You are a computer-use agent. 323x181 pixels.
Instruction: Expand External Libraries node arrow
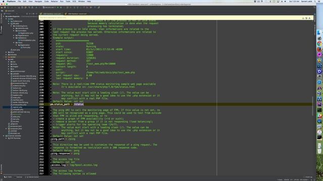pos(4,136)
